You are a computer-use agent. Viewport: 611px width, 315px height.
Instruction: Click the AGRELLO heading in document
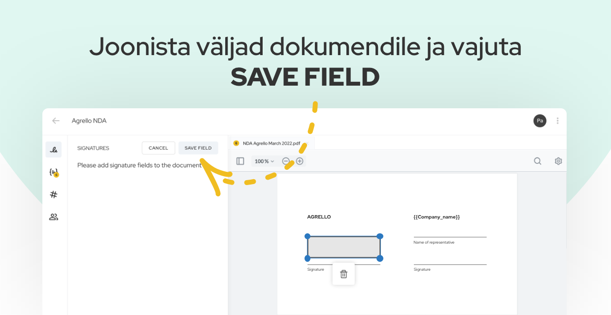(x=319, y=217)
